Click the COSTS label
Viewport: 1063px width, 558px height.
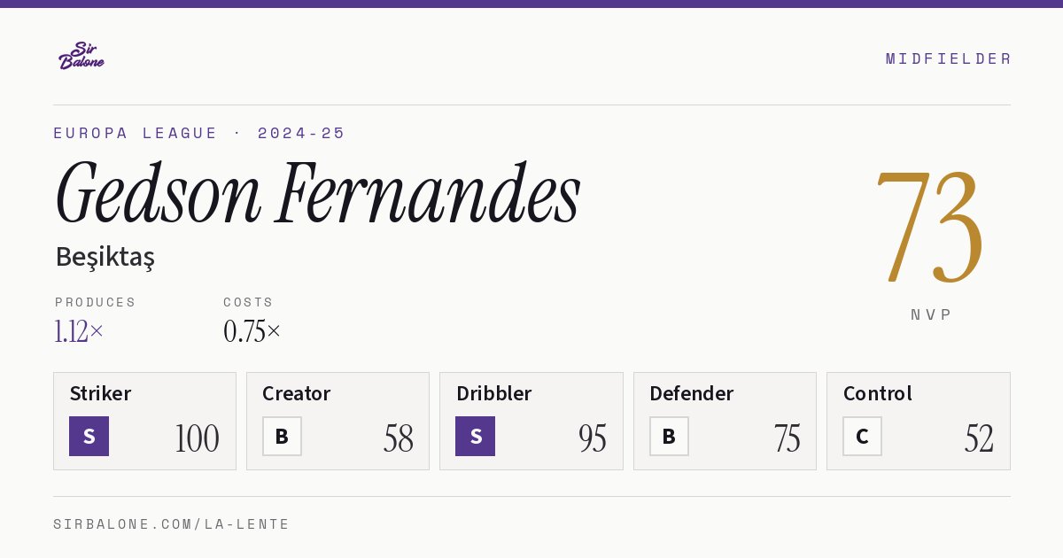click(248, 302)
